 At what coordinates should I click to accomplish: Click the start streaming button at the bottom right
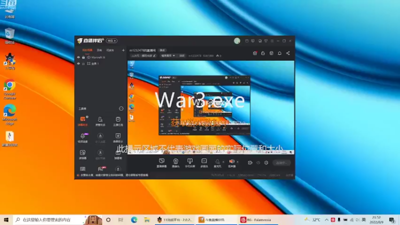pos(281,162)
